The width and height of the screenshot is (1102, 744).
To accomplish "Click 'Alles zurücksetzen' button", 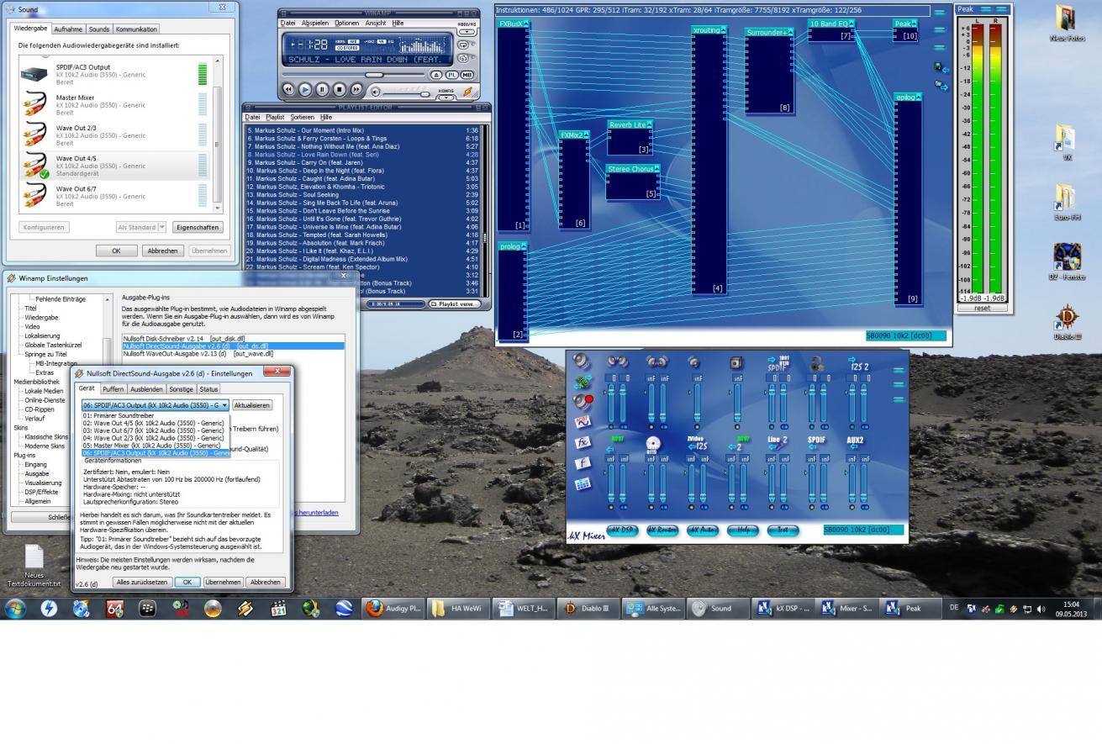I will tap(143, 582).
